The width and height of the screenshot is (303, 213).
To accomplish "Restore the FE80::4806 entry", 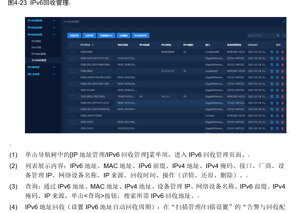I will click(277, 71).
